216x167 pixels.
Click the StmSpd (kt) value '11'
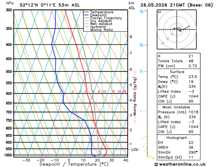click(x=191, y=157)
